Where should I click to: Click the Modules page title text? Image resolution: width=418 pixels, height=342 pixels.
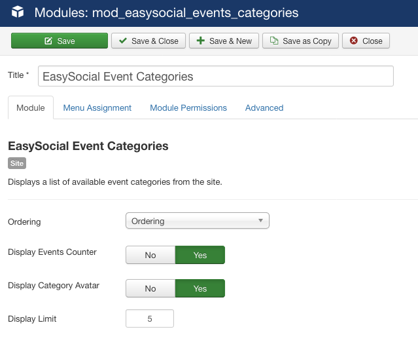pos(166,12)
